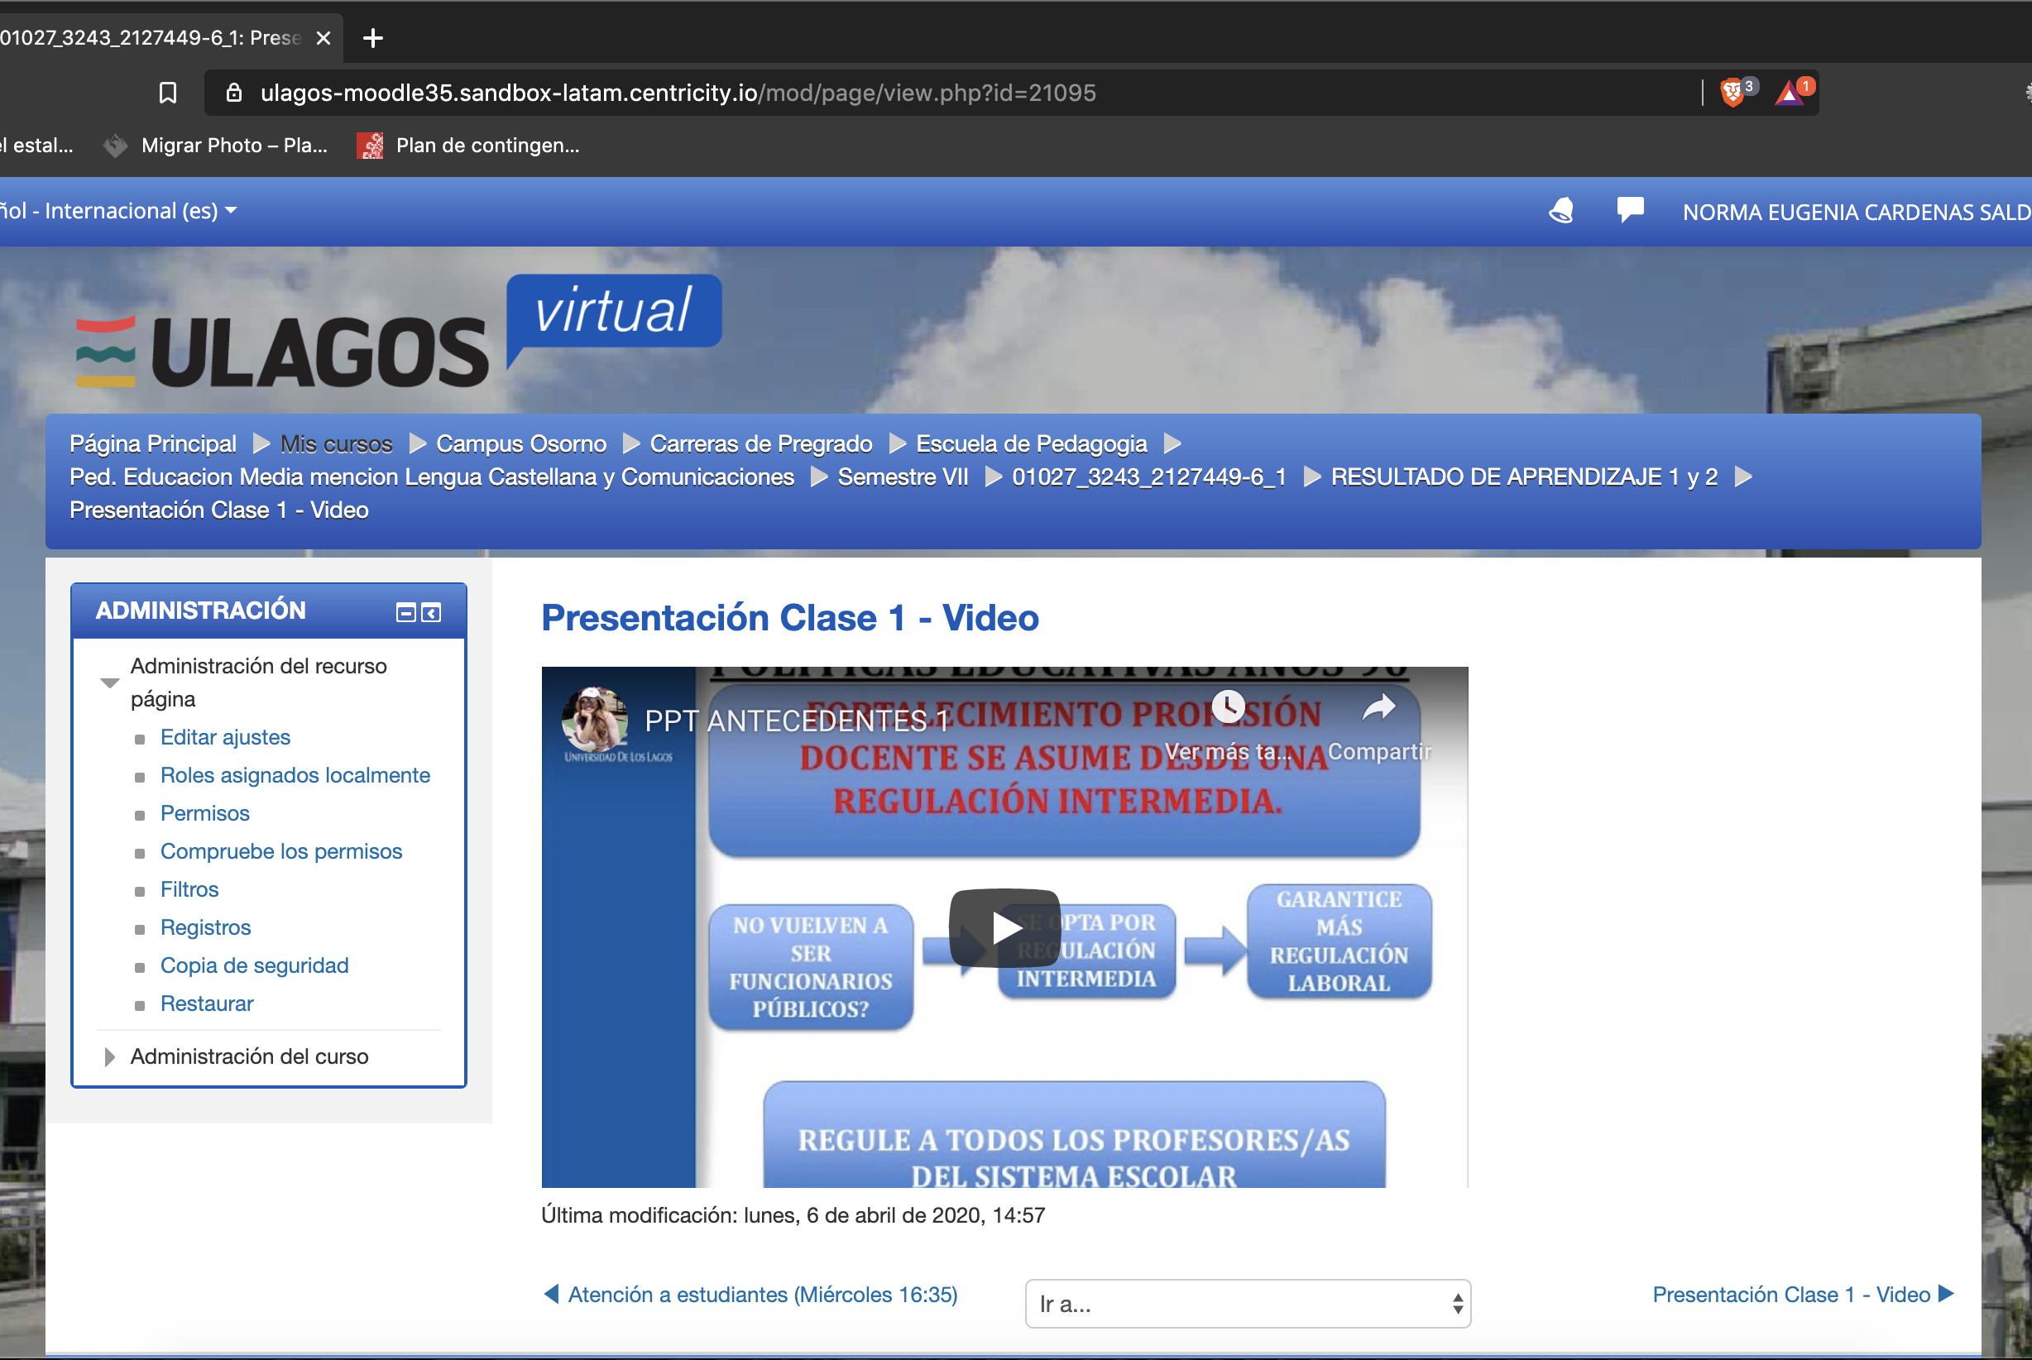Dock the Administración block
The height and width of the screenshot is (1360, 2032).
[431, 613]
